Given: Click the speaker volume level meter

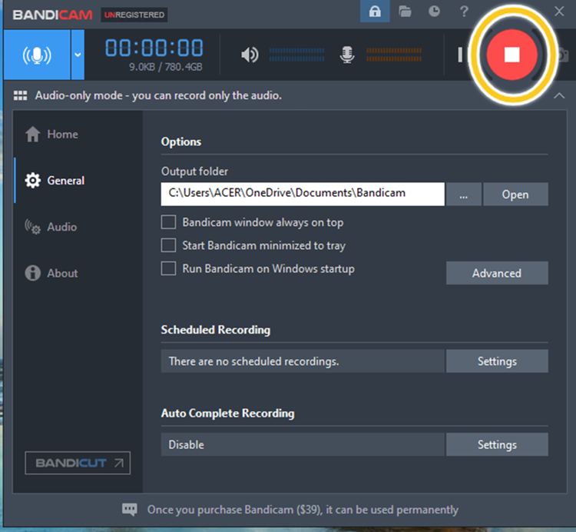Looking at the screenshot, I should [x=296, y=55].
